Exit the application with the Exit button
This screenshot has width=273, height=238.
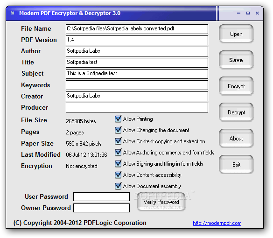[x=236, y=164]
